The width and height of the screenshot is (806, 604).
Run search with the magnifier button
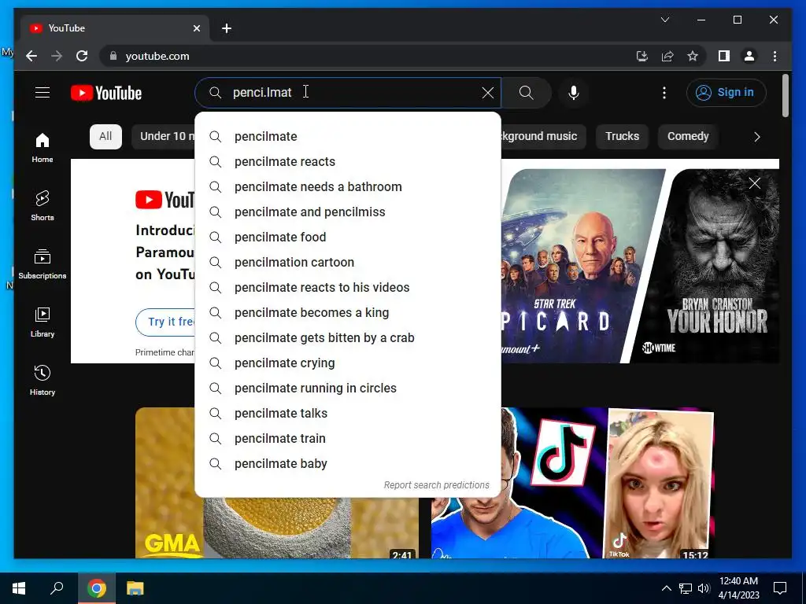tap(526, 93)
